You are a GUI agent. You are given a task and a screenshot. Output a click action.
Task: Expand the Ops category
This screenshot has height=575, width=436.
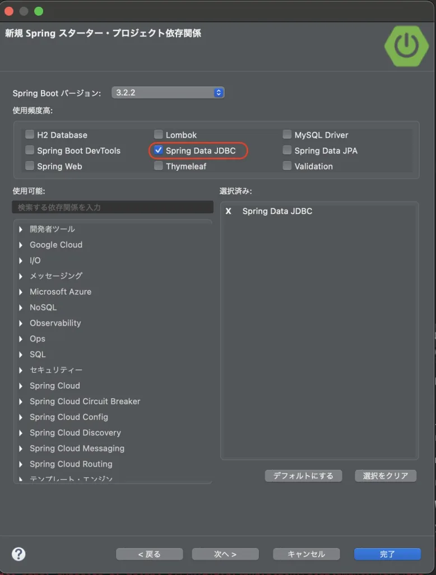point(21,339)
